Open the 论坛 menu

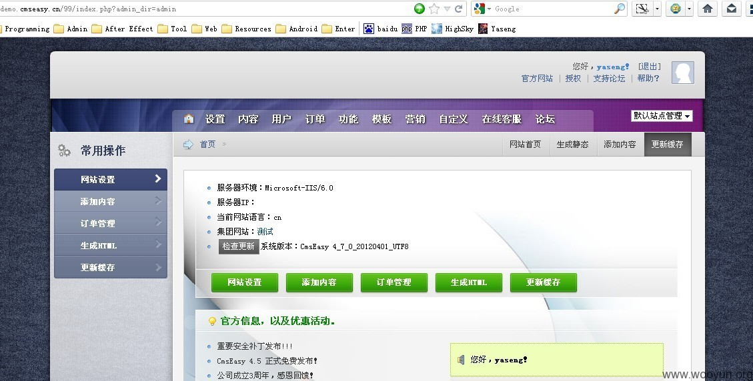(x=545, y=119)
